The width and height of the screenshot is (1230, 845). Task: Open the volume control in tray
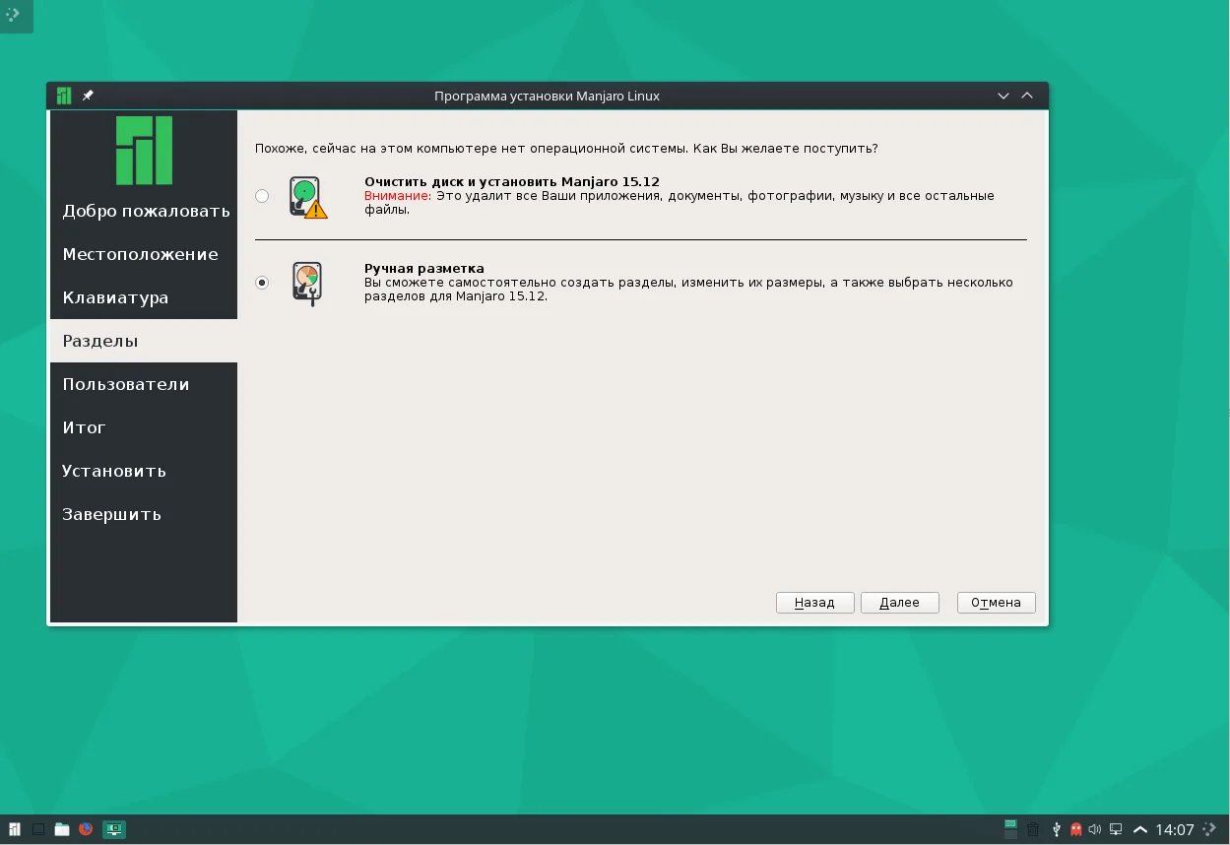pos(1095,829)
